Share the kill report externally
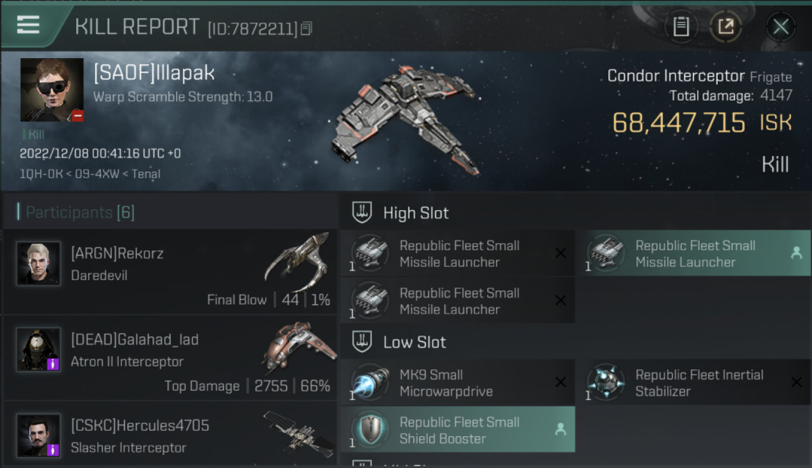Screen dimensions: 812x468 [x=725, y=26]
